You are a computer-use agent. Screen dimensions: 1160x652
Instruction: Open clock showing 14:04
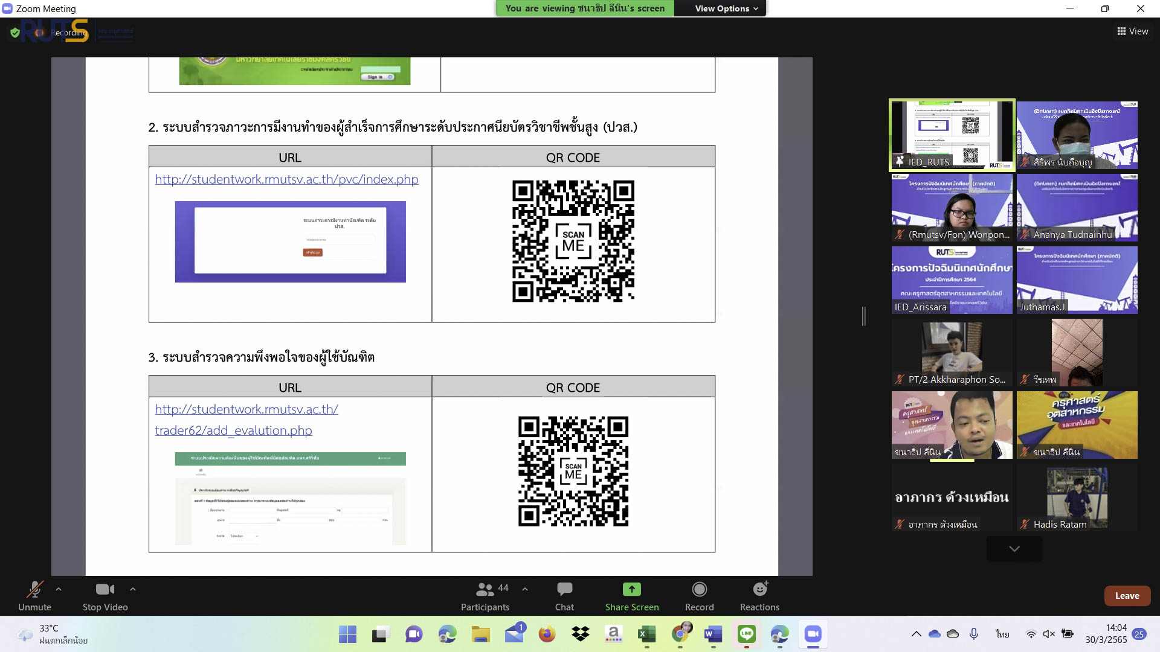coord(1106,634)
